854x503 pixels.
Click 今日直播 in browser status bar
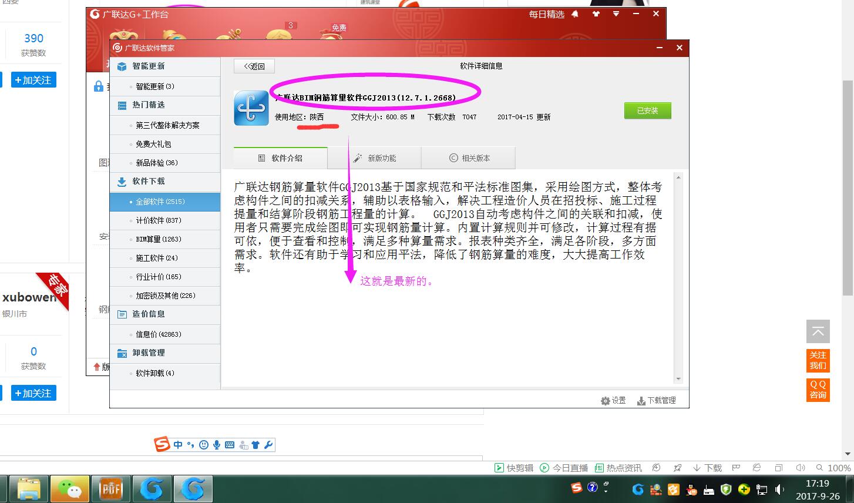pyautogui.click(x=564, y=468)
